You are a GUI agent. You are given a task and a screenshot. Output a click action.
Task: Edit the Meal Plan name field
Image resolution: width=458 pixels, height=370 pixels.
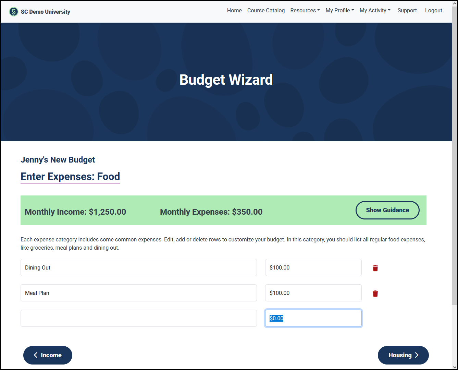click(x=138, y=293)
